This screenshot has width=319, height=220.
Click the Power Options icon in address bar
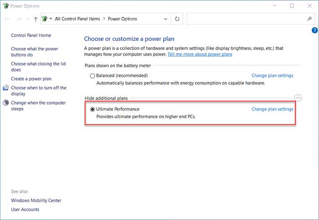click(44, 19)
